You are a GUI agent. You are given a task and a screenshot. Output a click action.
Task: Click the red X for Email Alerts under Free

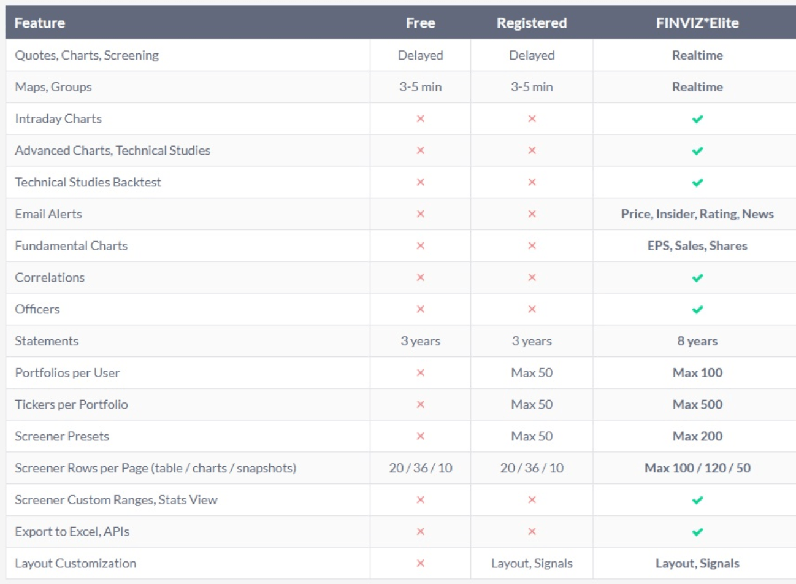tap(421, 214)
